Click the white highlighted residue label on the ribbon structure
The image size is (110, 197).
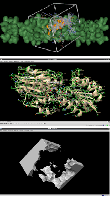click(x=54, y=82)
